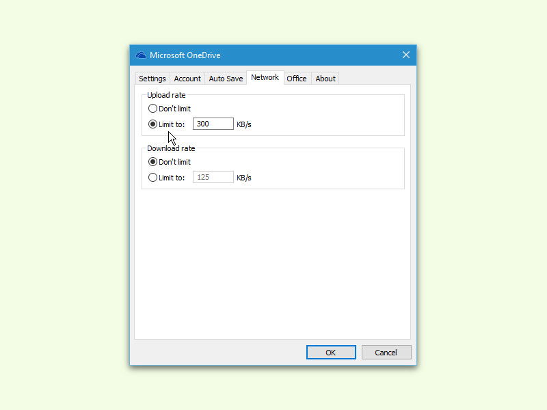Click the upload limit field showing 300
The width and height of the screenshot is (547, 410).
pos(213,124)
